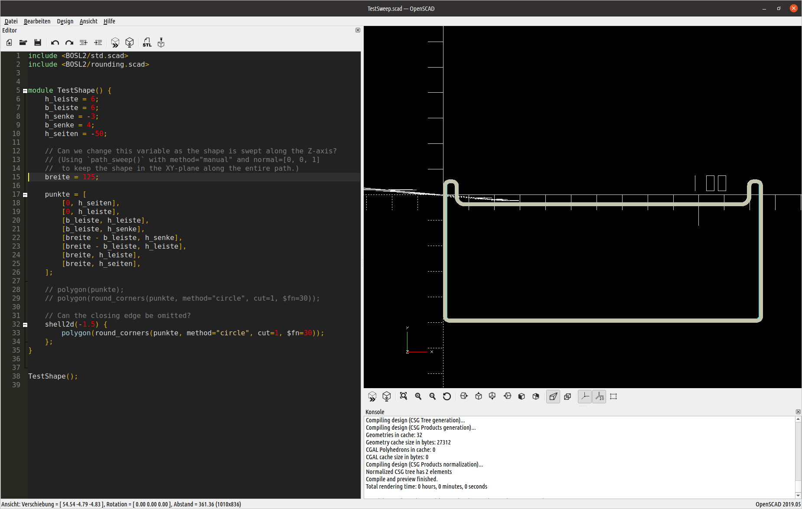Open the Ansicht menu
The height and width of the screenshot is (509, 802).
[x=88, y=21]
